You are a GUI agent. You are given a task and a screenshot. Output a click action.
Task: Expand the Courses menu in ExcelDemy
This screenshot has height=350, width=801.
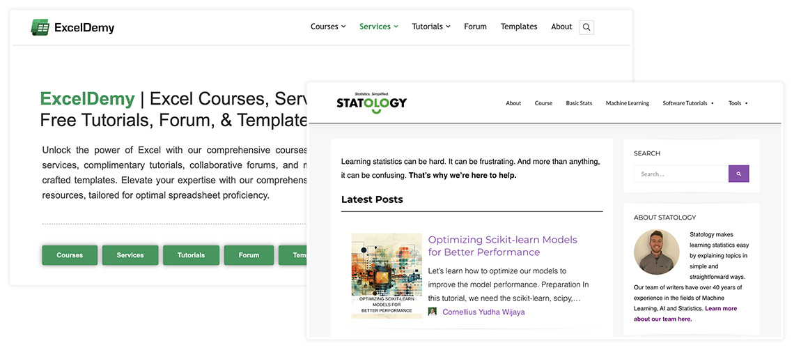pyautogui.click(x=328, y=26)
